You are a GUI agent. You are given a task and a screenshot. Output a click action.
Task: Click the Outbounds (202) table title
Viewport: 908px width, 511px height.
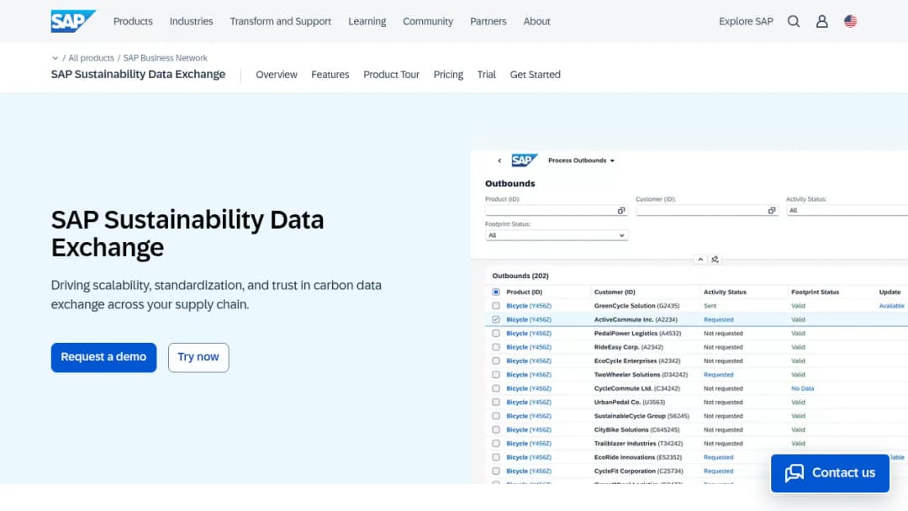click(520, 276)
